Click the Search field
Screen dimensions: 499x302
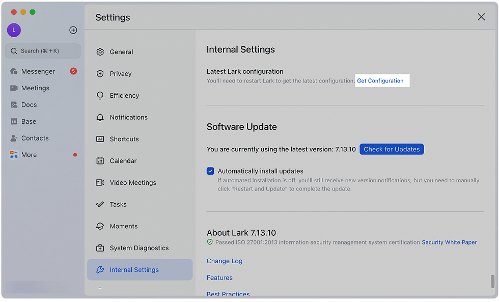click(x=43, y=51)
